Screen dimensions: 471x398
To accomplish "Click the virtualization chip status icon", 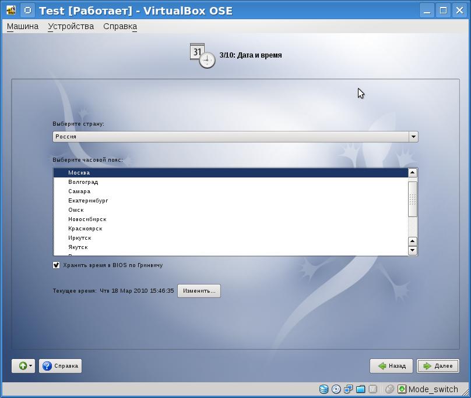I will (x=373, y=389).
